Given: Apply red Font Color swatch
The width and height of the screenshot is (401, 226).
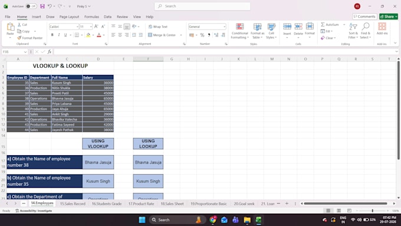Looking at the screenshot, I should 99,35.
